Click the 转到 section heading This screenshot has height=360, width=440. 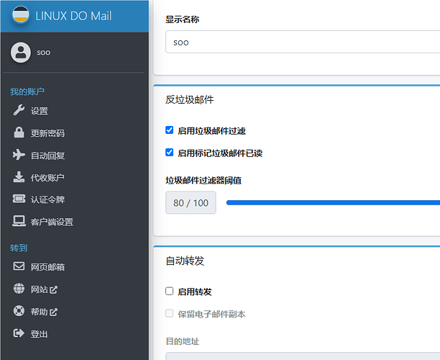click(x=19, y=248)
